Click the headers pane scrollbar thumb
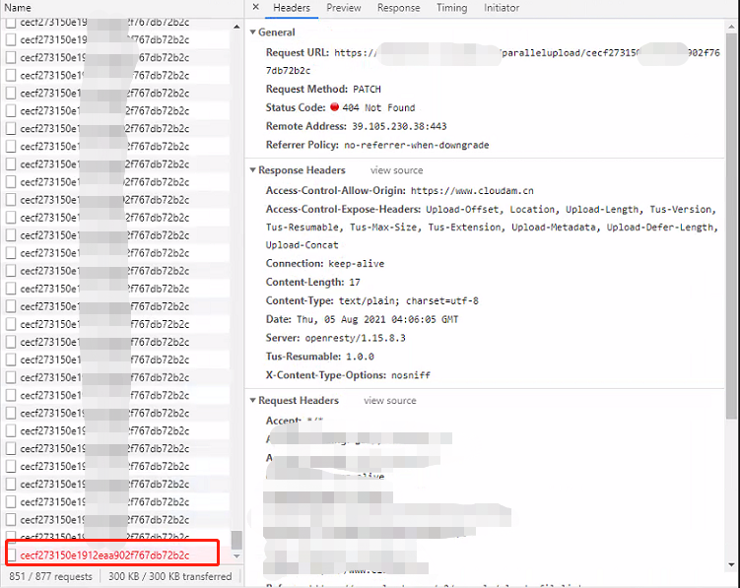Viewport: 740px width, 588px height. [x=731, y=226]
